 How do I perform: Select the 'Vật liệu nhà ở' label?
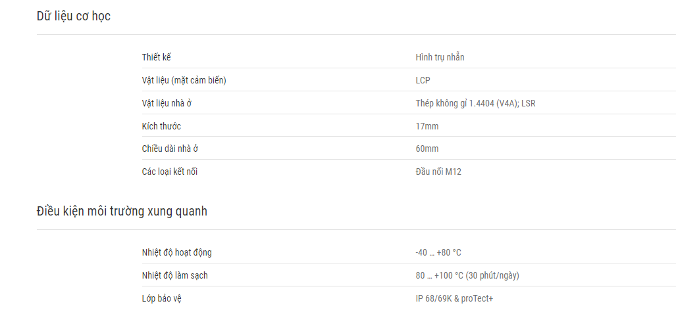[x=167, y=103]
